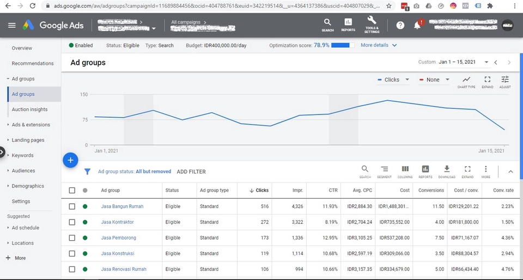Modify table Columns icon

pyautogui.click(x=405, y=172)
